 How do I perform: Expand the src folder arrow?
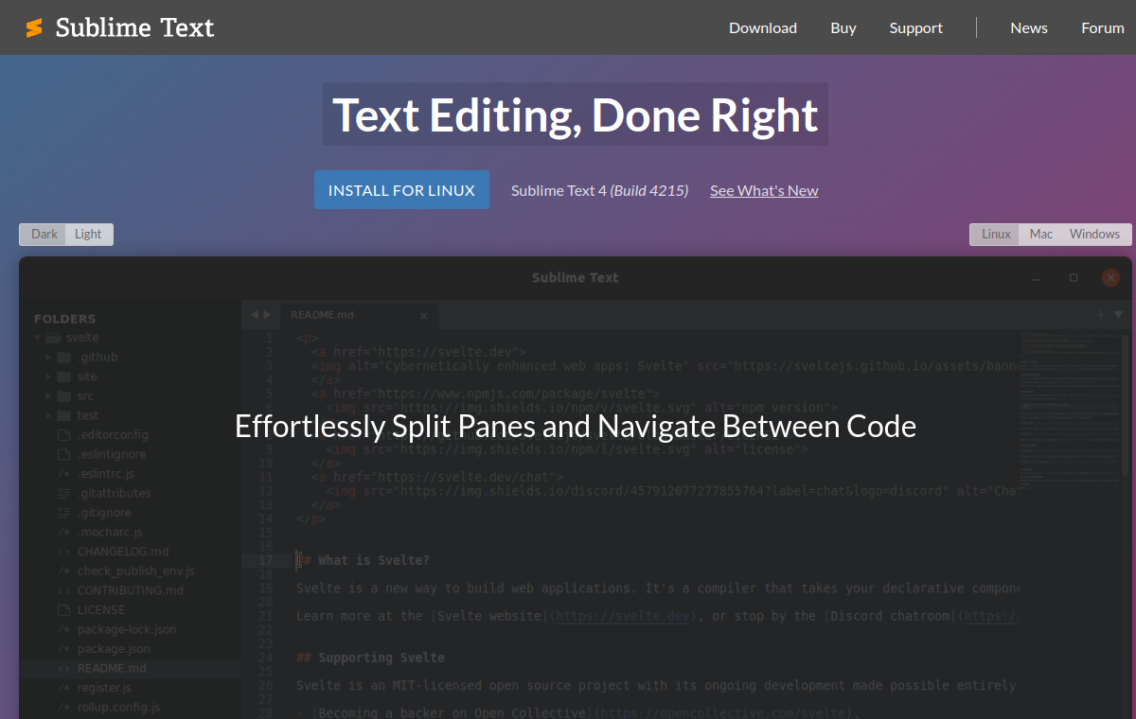(49, 396)
